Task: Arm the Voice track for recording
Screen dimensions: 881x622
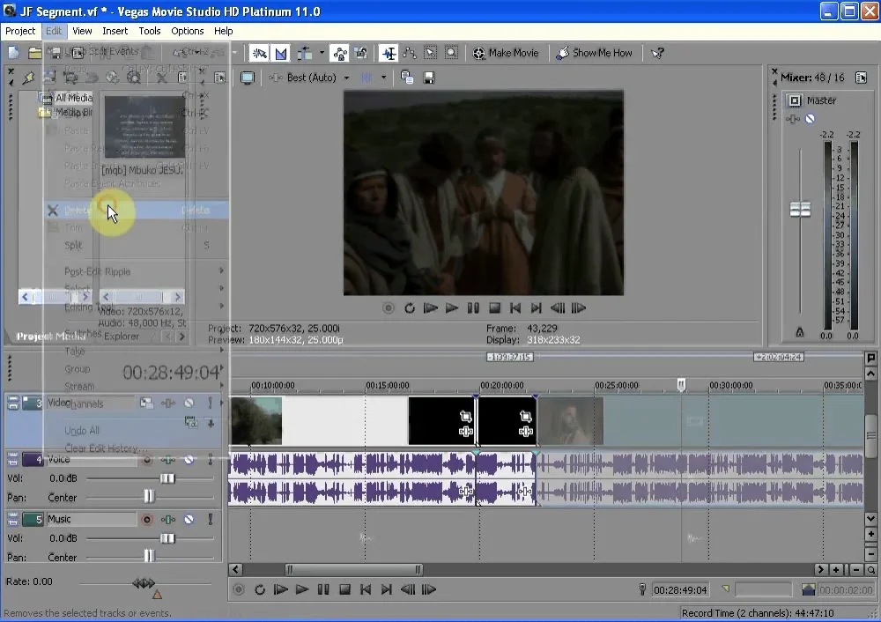Action: click(146, 459)
